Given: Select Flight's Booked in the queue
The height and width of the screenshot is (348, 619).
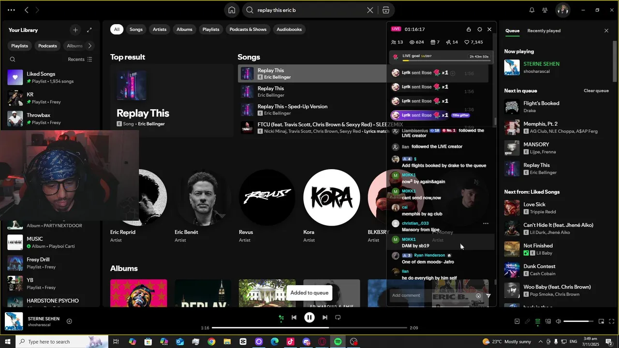Looking at the screenshot, I should point(556,107).
